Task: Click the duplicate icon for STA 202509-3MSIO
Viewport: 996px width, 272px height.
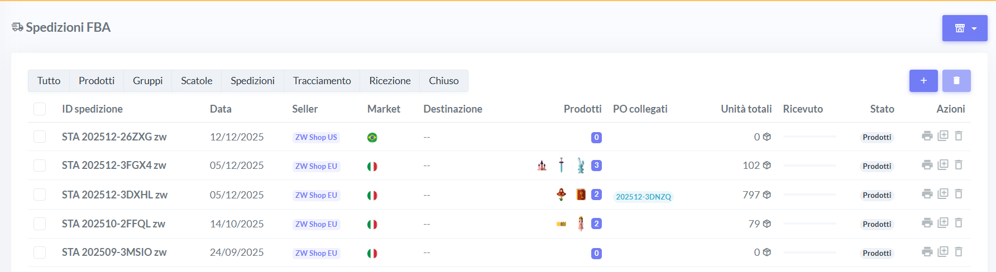Action: (x=943, y=252)
